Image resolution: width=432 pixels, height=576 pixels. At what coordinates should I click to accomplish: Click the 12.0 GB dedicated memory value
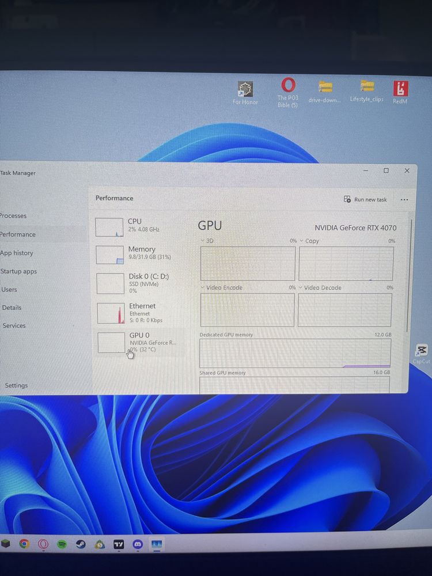click(383, 335)
